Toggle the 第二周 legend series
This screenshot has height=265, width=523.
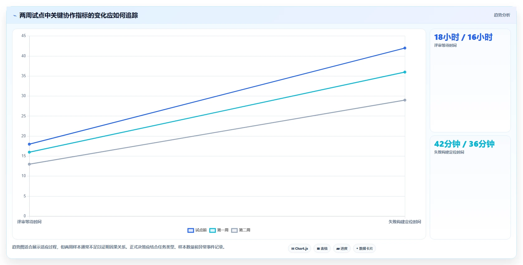(241, 230)
